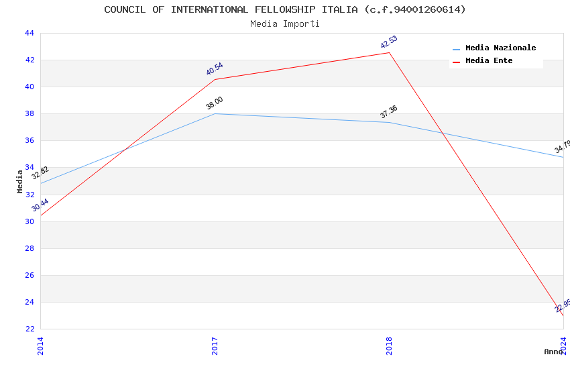This screenshot has width=570, height=369.
Task: Click the Anno x-axis title
Action: pos(553,352)
